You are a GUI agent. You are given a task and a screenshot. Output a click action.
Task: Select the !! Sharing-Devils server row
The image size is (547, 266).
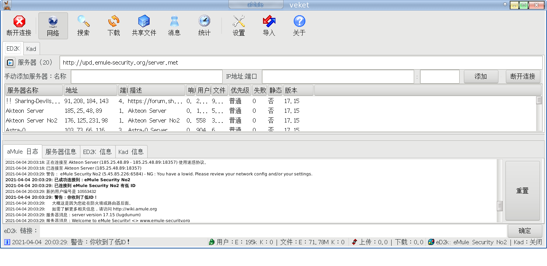pos(270,101)
